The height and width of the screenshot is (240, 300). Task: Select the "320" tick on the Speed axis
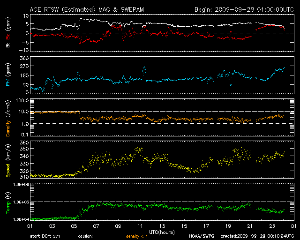coord(24,171)
